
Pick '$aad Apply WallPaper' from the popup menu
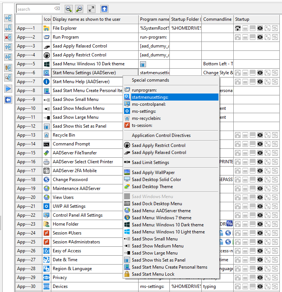[x=153, y=173]
